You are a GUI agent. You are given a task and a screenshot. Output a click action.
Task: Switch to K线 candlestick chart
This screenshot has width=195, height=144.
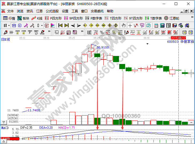click(37, 18)
